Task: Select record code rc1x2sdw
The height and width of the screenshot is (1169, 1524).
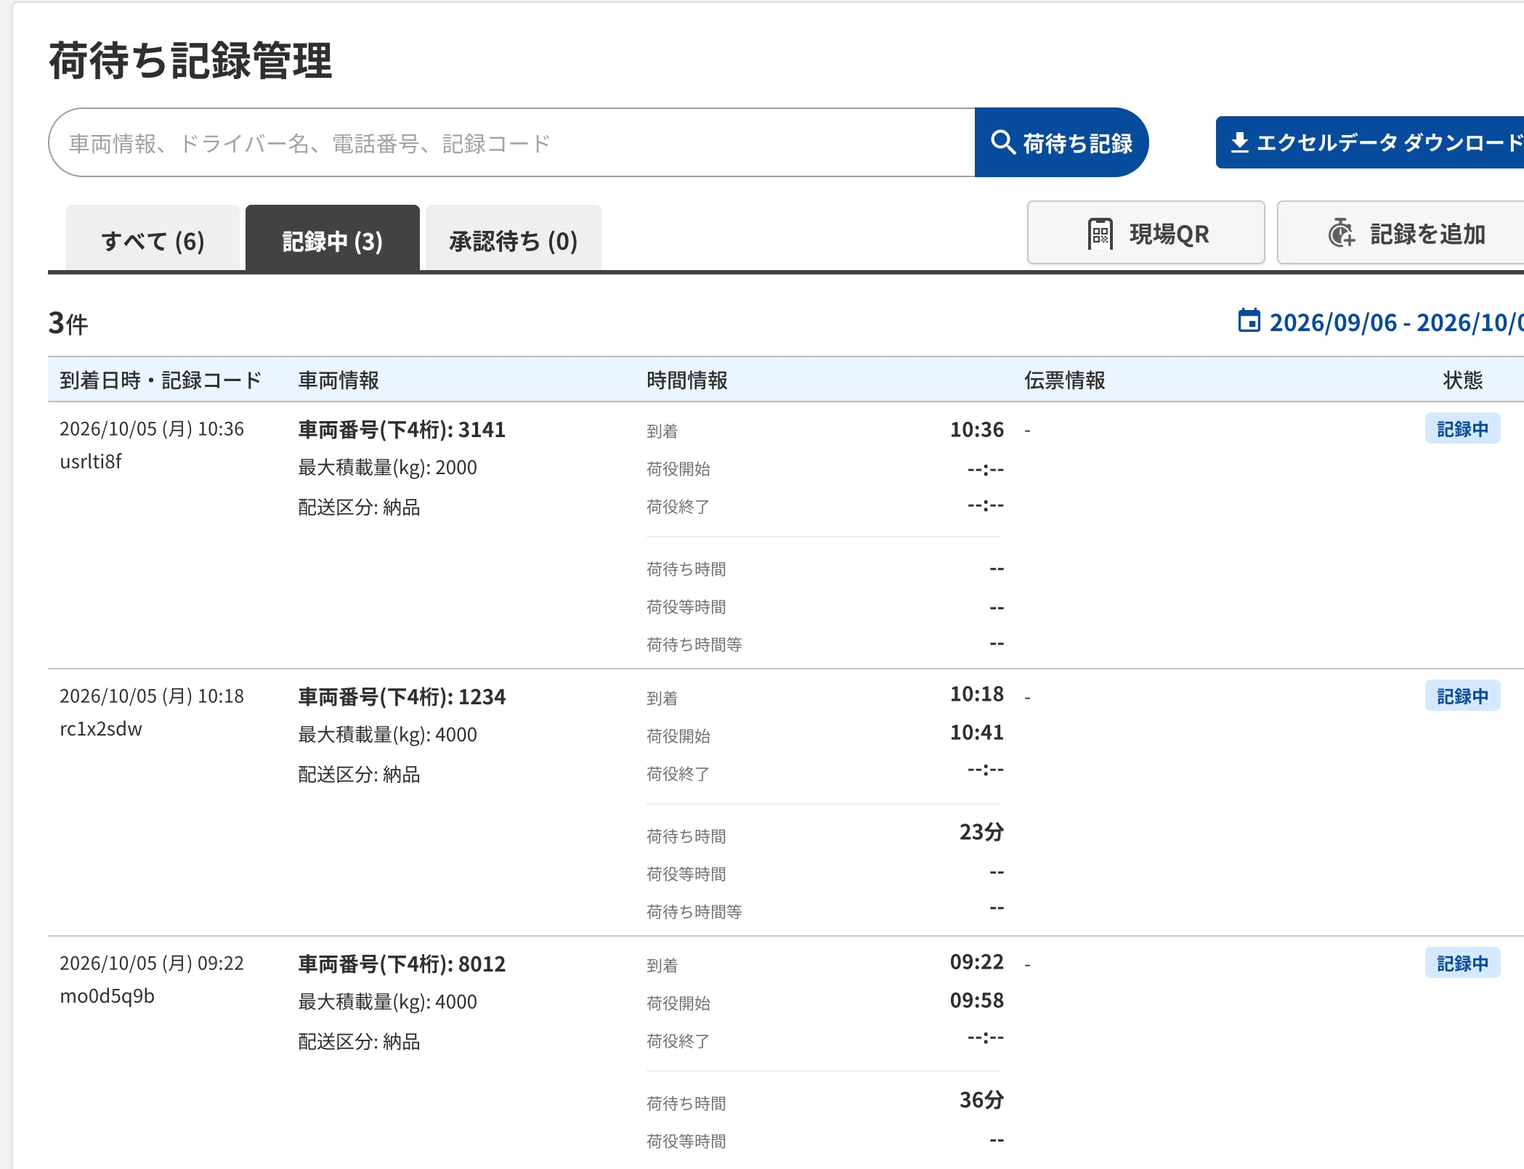Action: pos(101,729)
